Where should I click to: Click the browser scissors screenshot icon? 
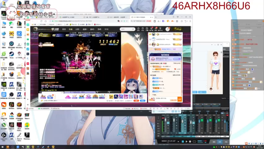tap(158, 21)
